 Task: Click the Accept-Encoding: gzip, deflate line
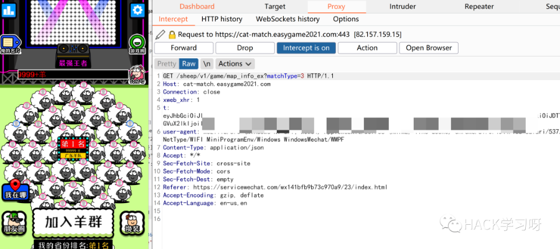[213, 195]
